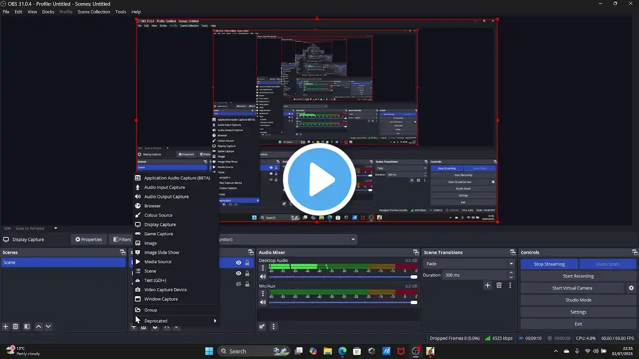Screen dimensions: 639x359
Task: Open Scale to Window preview dropdown
Action: coord(55,228)
